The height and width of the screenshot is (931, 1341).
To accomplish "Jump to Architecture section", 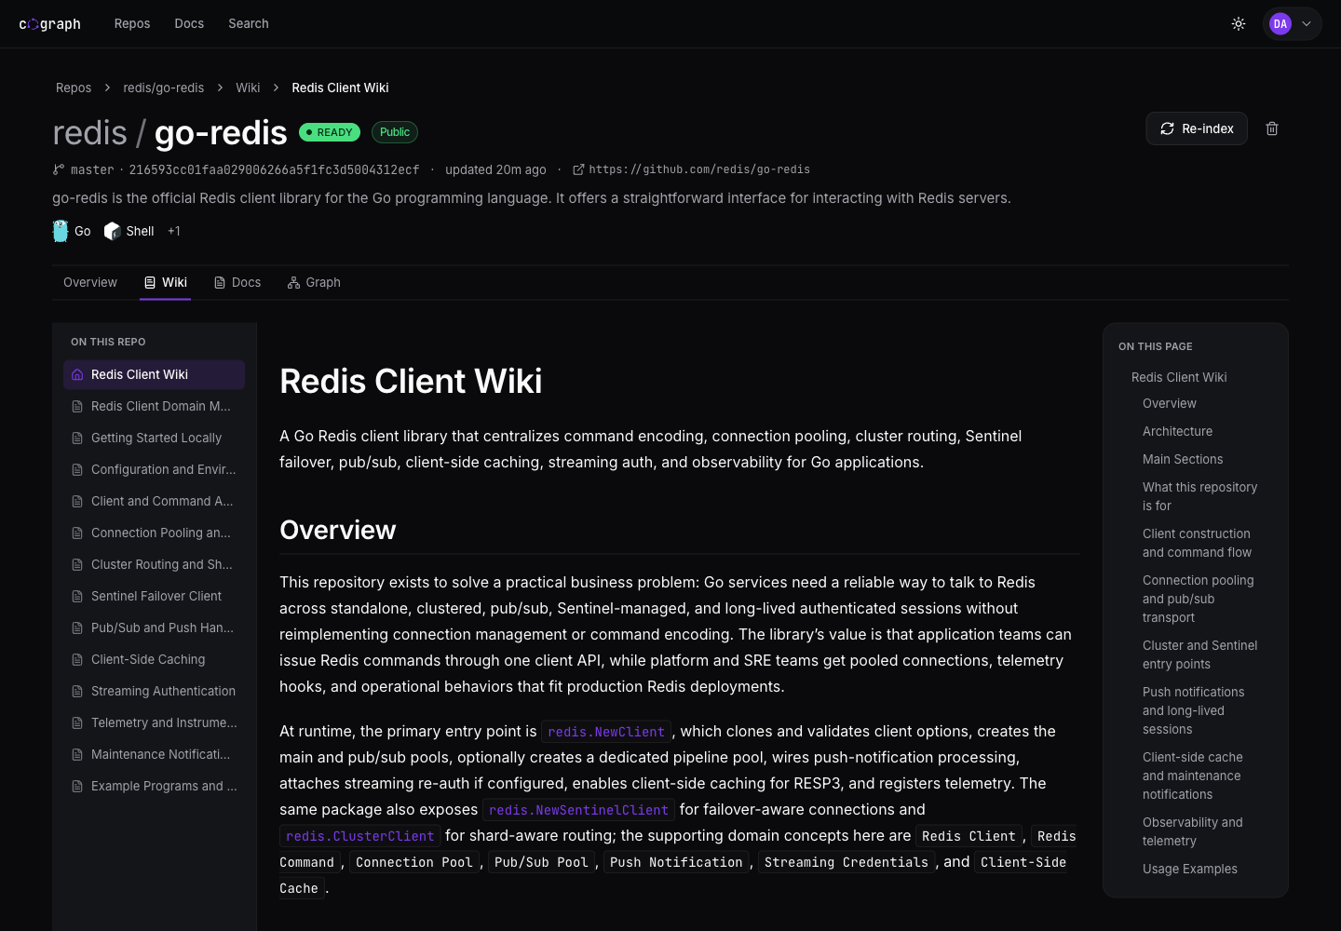I will click(1178, 431).
